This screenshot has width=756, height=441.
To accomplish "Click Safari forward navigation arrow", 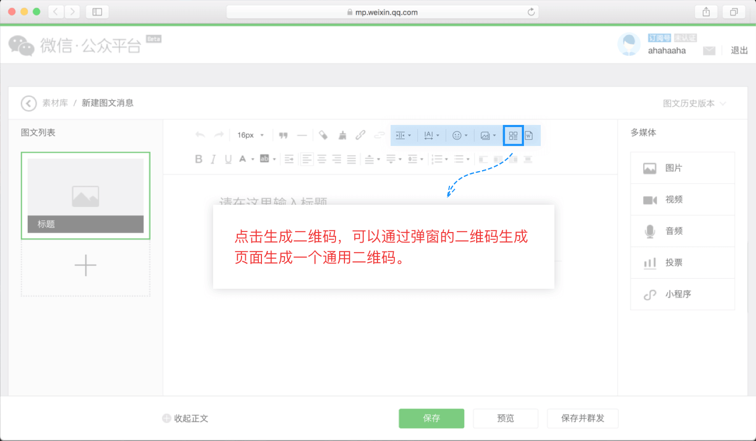I will pyautogui.click(x=72, y=12).
